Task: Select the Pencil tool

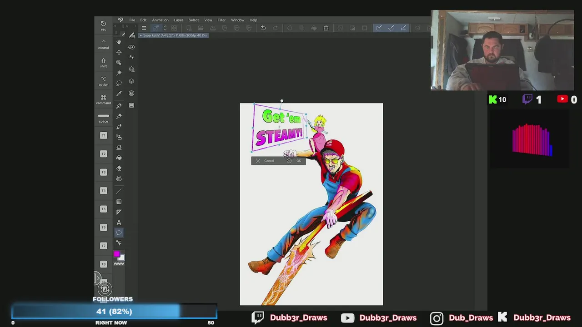Action: click(119, 116)
